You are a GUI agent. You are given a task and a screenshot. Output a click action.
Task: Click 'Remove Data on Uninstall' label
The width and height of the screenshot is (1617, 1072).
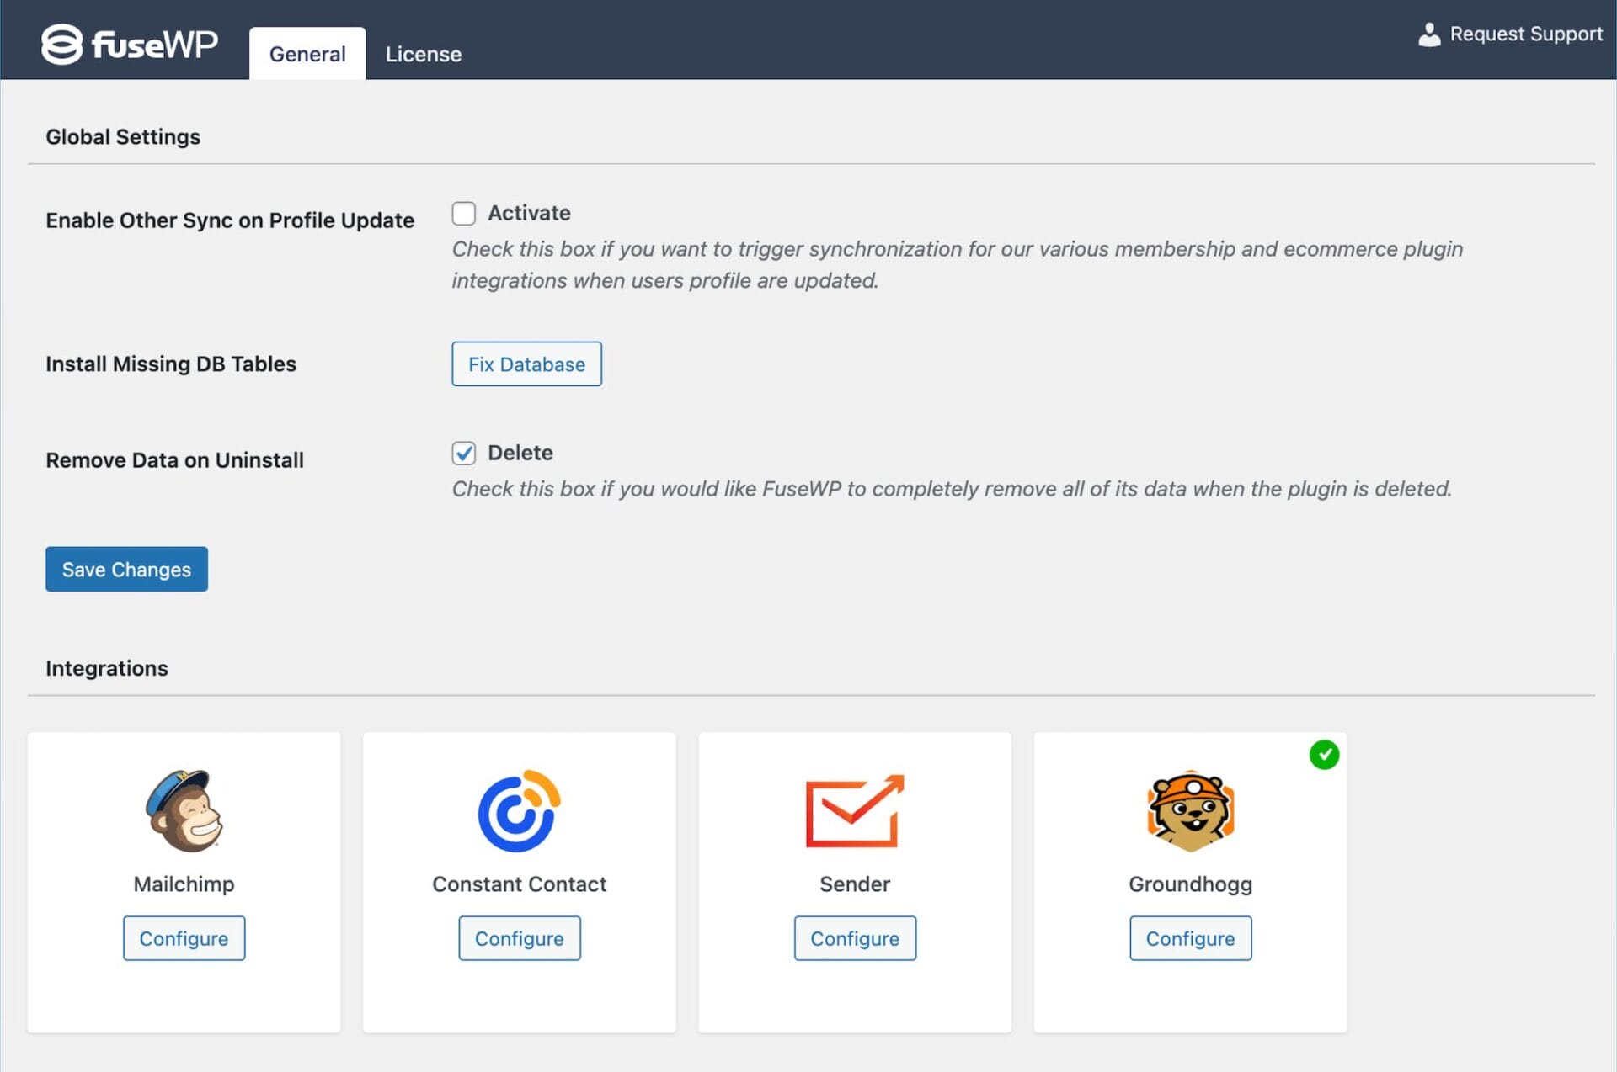pos(174,460)
